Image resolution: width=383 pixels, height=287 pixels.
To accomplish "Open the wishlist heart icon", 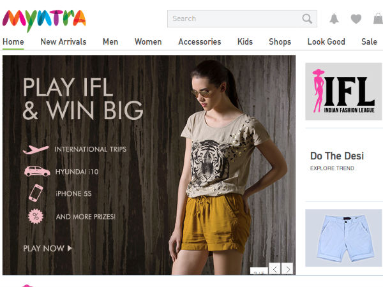I will tap(356, 19).
